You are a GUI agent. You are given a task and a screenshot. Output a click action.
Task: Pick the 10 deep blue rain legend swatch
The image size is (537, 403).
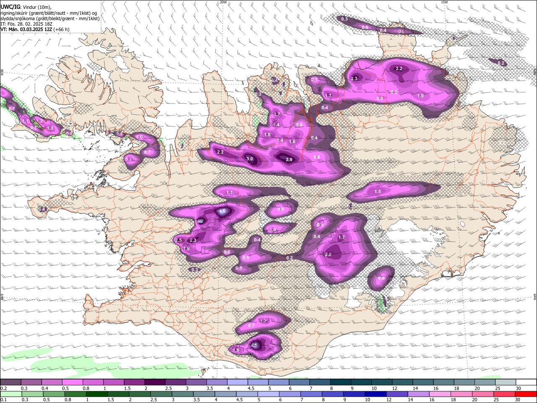[x=376, y=394]
